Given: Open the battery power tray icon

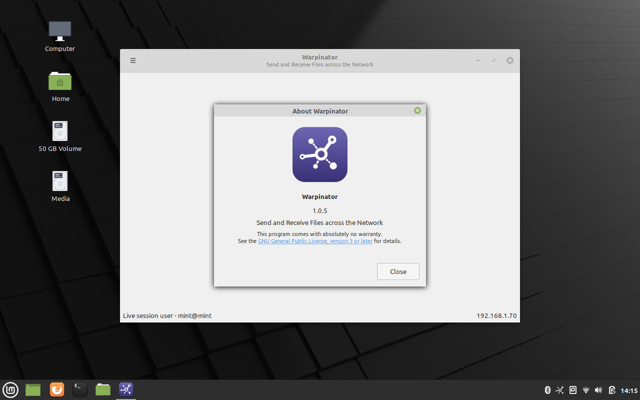Looking at the screenshot, I should 612,390.
